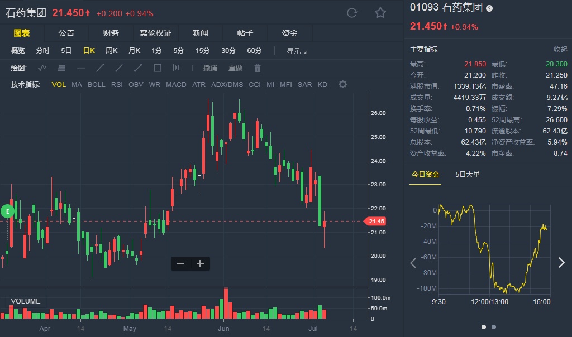This screenshot has width=572, height=337.
Task: Select the horizontal line drawing tool
Action: click(80, 68)
